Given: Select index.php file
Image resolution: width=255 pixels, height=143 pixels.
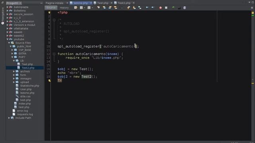Looking at the screenshot, I should pyautogui.click(x=25, y=104).
